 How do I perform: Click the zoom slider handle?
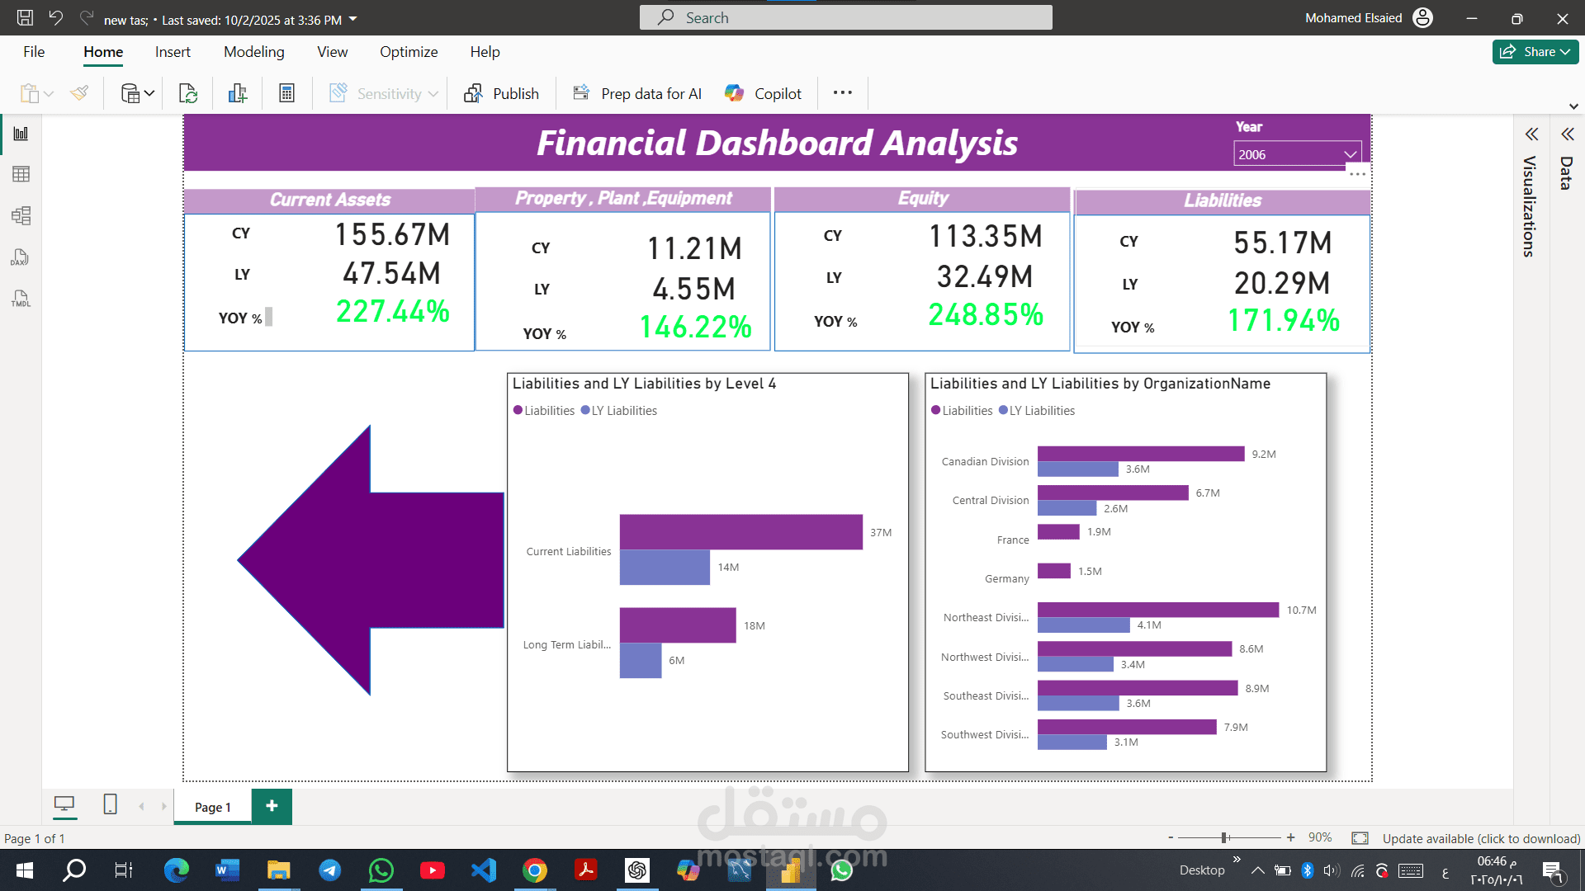tap(1224, 837)
